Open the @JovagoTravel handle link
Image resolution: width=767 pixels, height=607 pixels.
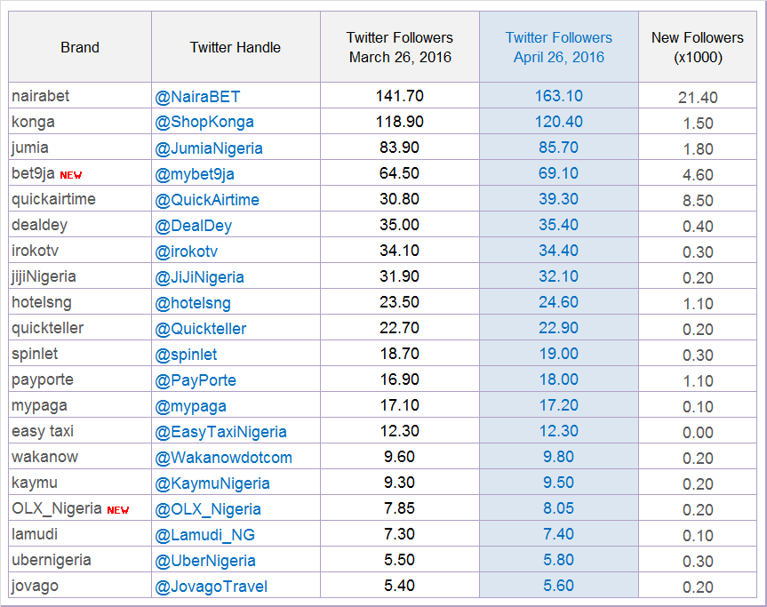click(211, 586)
